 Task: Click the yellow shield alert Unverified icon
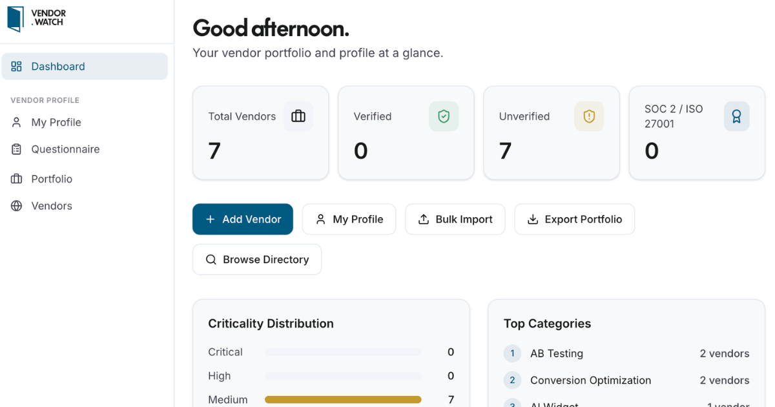tap(589, 116)
